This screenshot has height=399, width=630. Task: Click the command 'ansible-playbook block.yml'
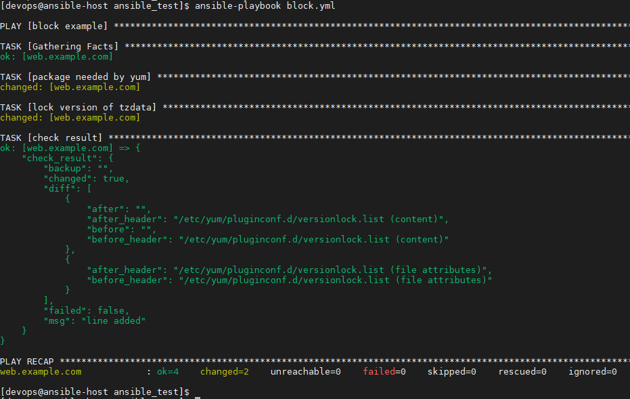265,6
